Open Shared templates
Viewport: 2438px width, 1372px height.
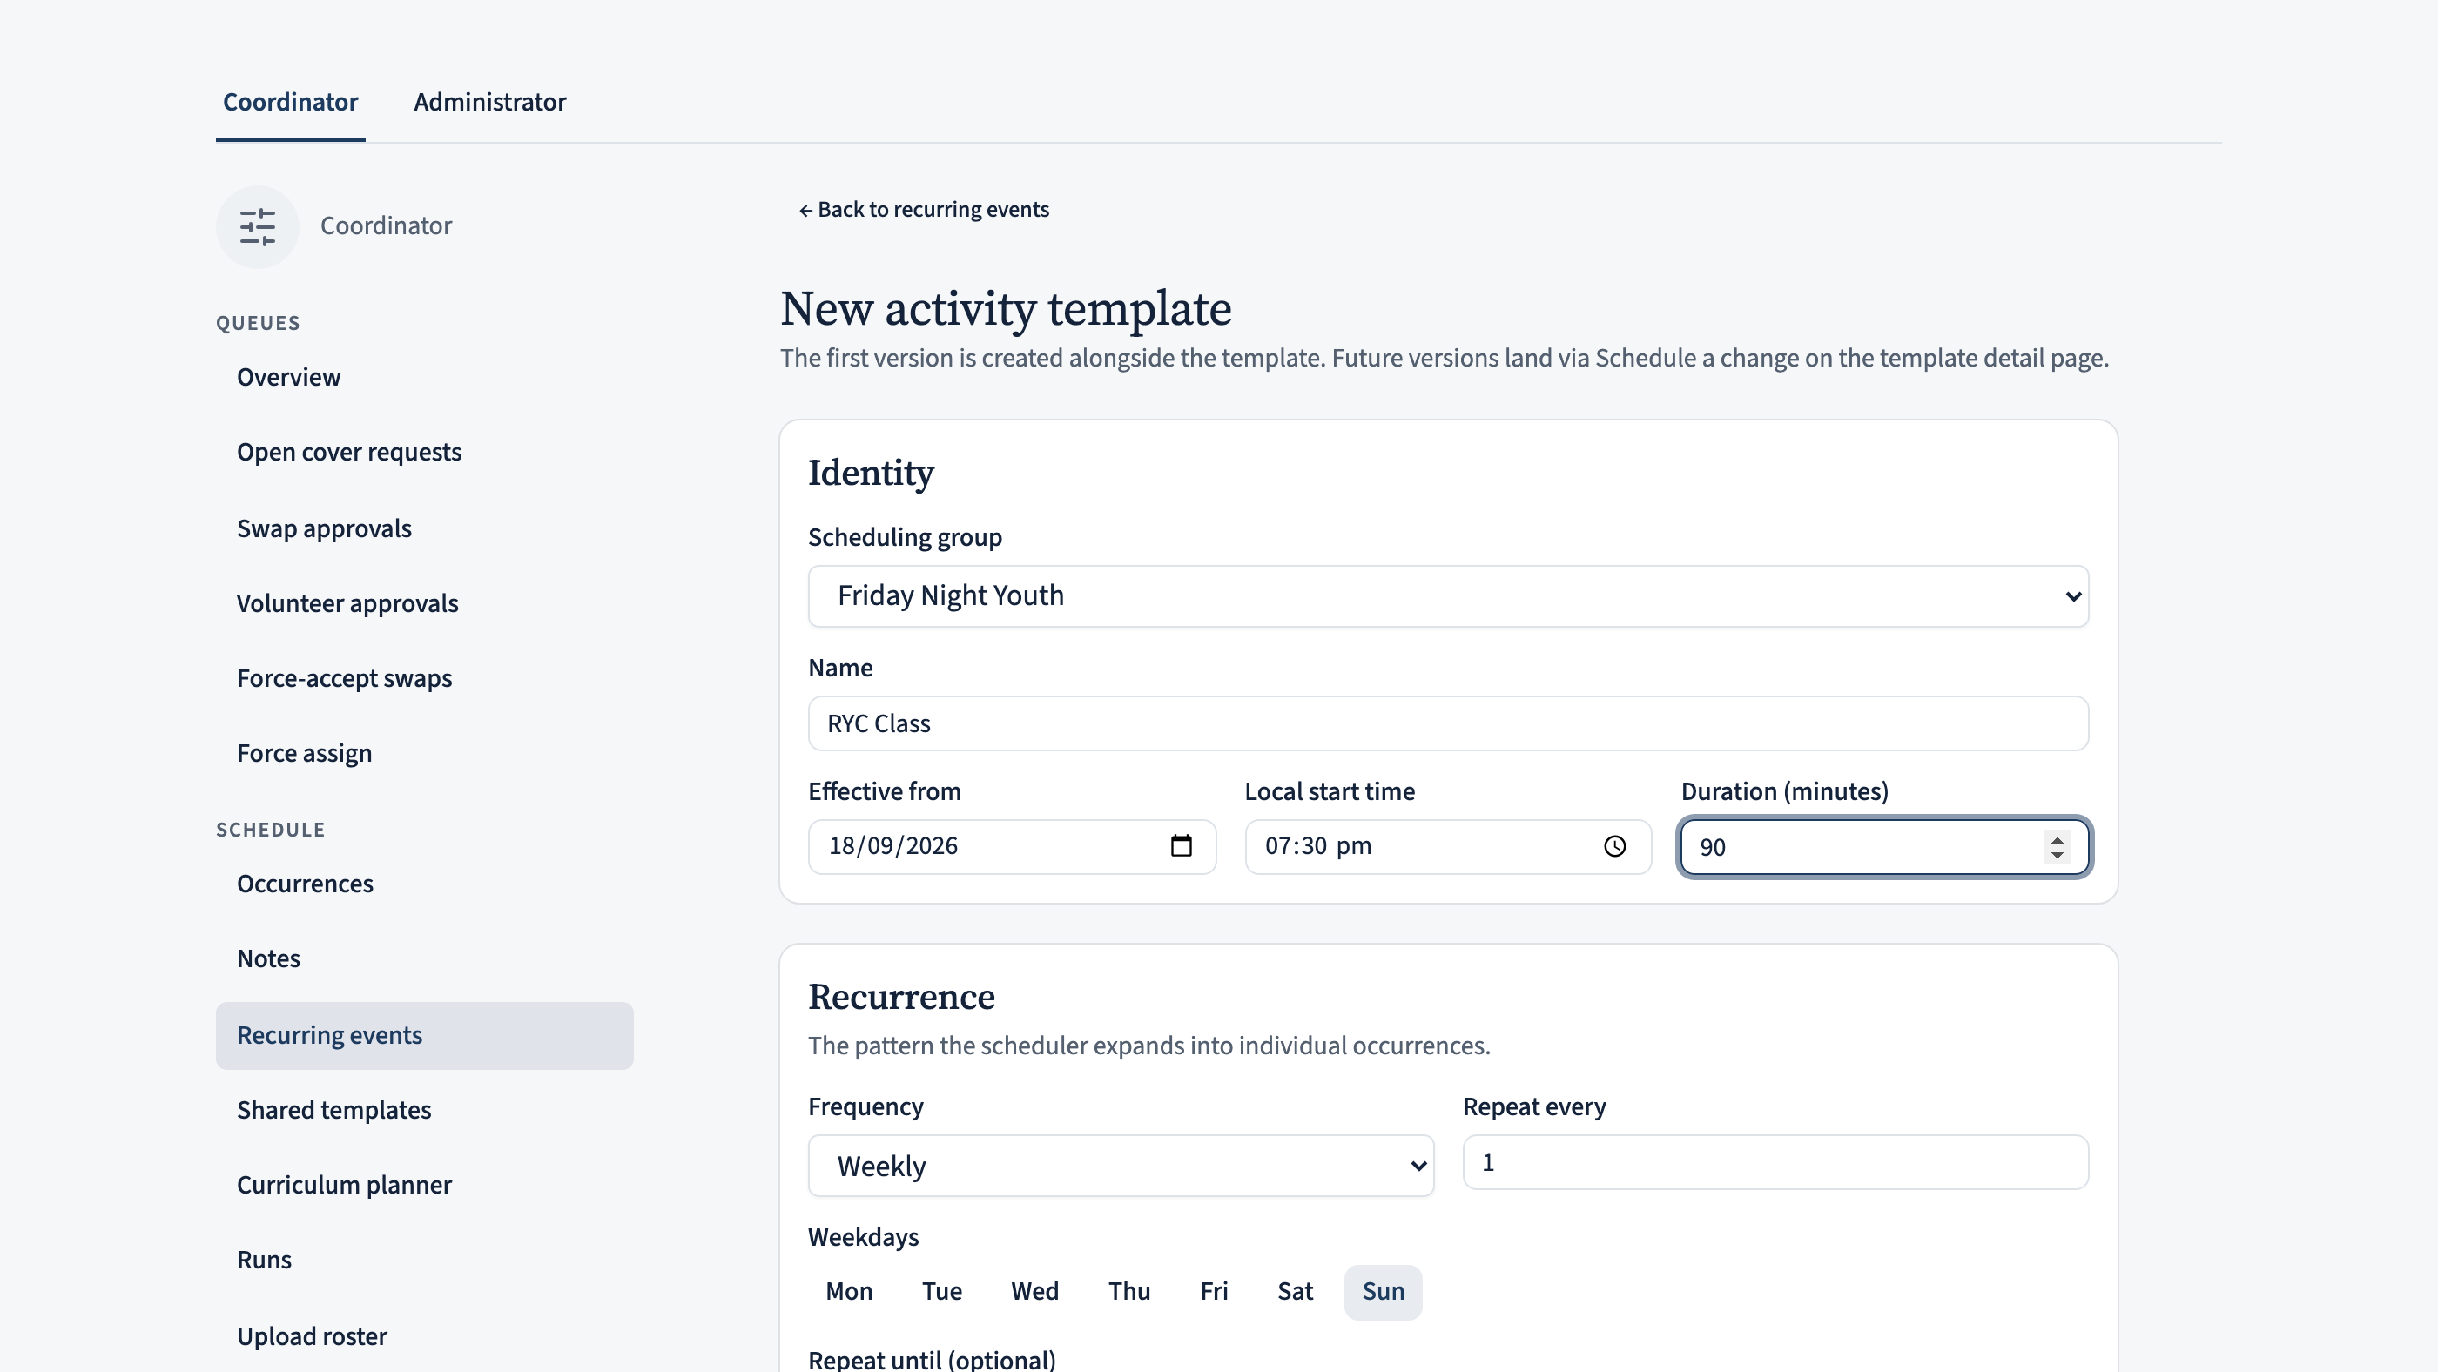pyautogui.click(x=424, y=1110)
